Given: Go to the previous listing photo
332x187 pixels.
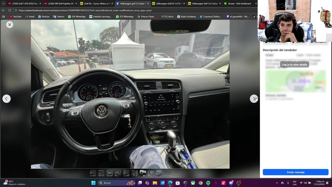Looking at the screenshot, I should (6, 99).
